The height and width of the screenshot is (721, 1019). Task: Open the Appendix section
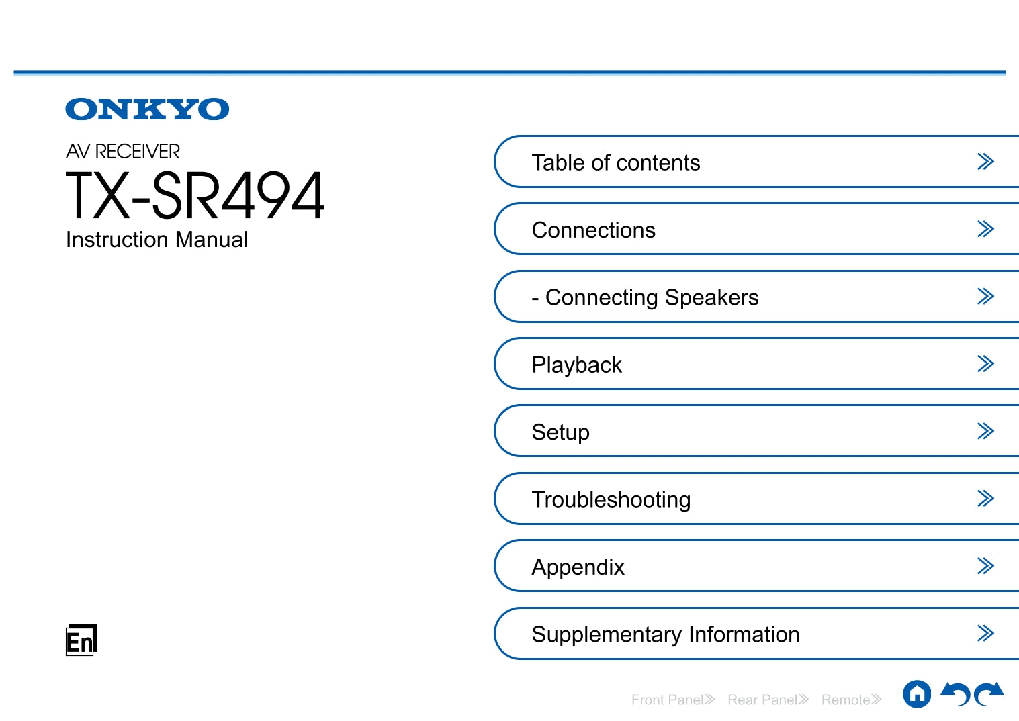click(578, 567)
